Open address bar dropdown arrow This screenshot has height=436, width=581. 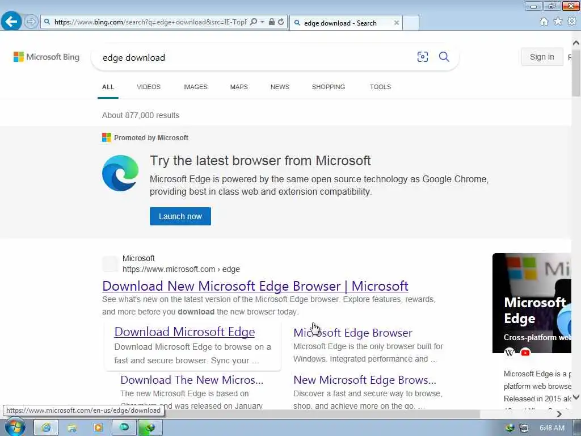(262, 22)
